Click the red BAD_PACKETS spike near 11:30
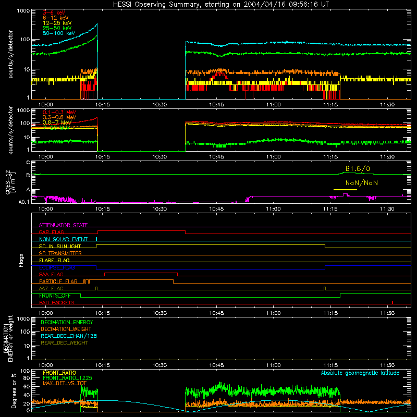The height and width of the screenshot is (417, 417). (393, 302)
